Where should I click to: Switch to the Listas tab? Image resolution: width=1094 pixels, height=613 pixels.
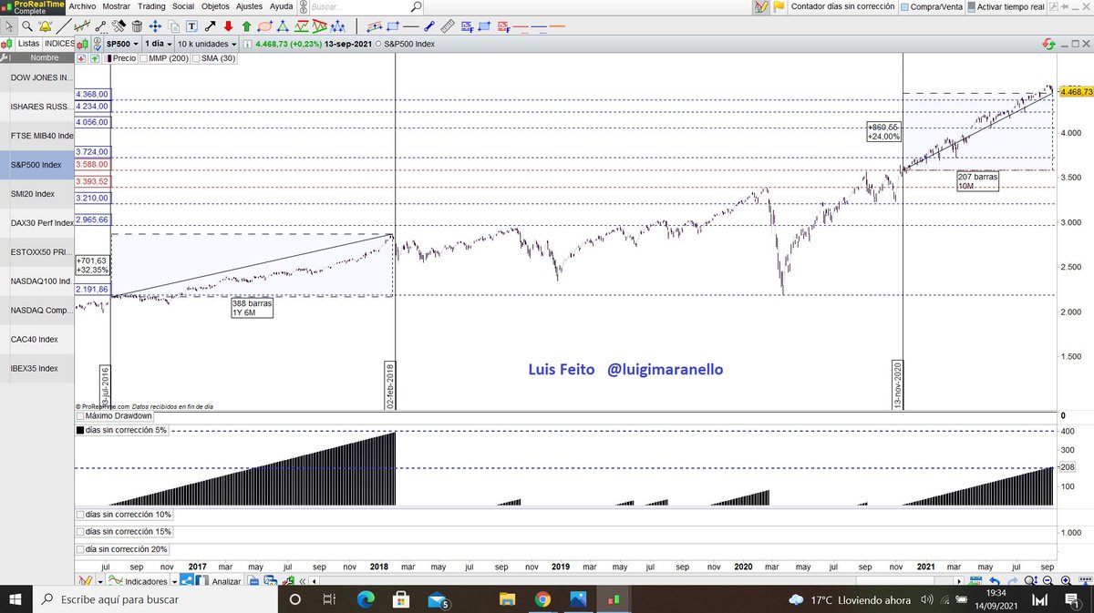click(28, 44)
